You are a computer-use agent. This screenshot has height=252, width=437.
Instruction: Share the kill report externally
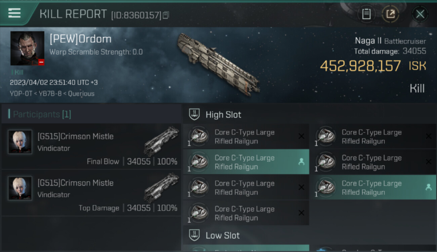pos(390,14)
